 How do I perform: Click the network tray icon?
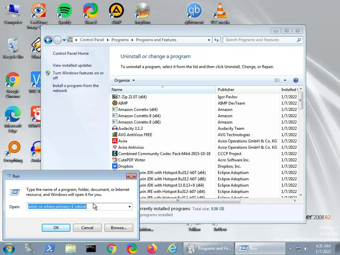298,249
